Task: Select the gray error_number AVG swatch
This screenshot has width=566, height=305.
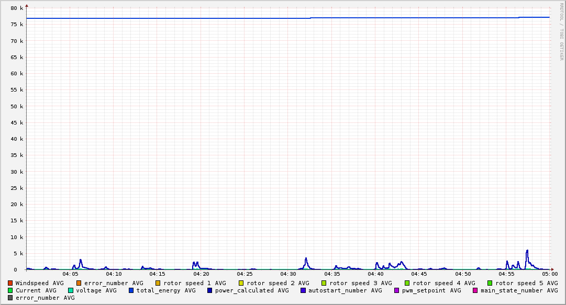Action: pyautogui.click(x=10, y=298)
